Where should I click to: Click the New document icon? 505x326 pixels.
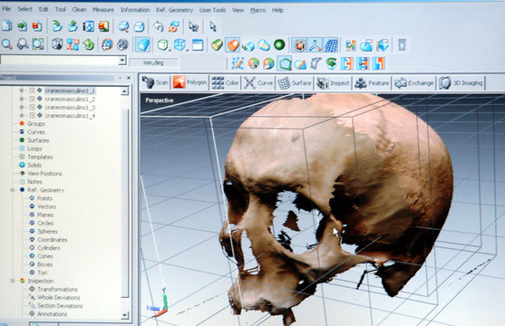click(x=6, y=25)
